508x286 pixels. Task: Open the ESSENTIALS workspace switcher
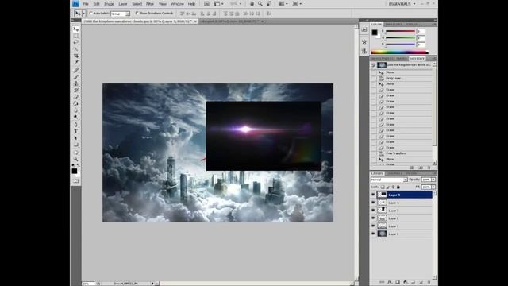tap(402, 4)
